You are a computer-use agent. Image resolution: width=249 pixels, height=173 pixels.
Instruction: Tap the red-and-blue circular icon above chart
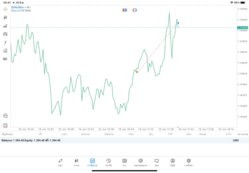click(x=135, y=10)
